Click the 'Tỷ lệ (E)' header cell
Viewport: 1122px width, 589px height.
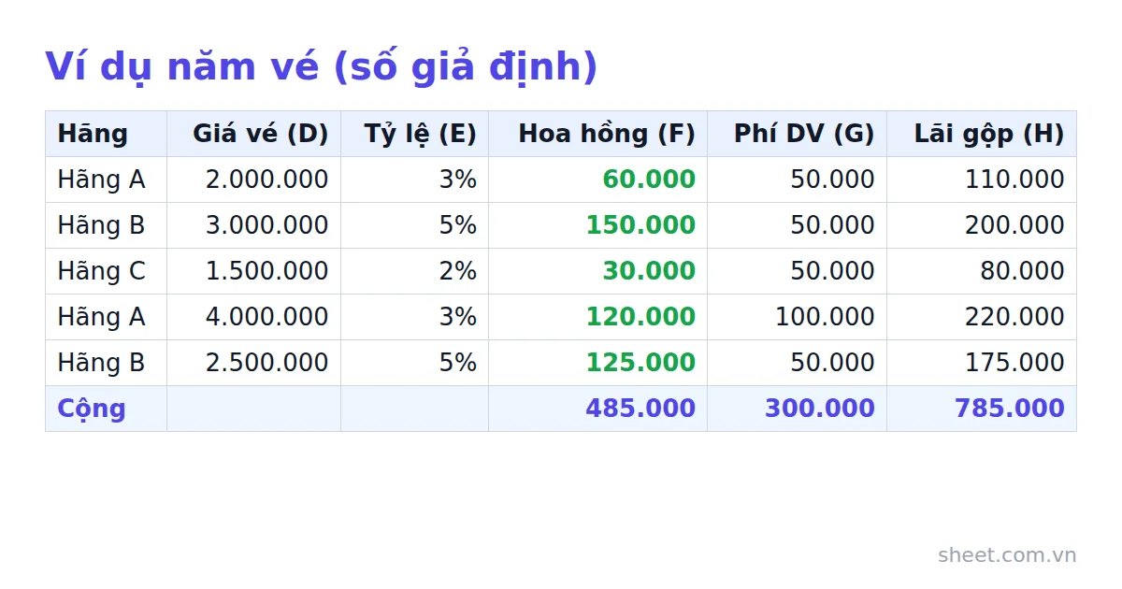point(415,134)
